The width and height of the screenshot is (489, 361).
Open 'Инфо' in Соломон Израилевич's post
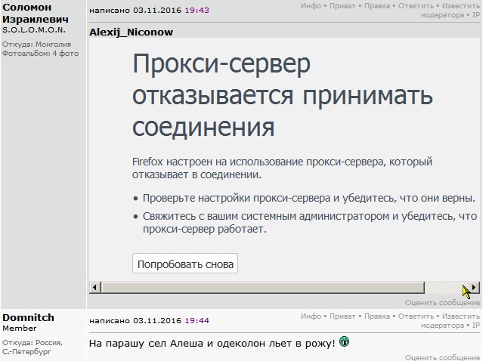(311, 6)
